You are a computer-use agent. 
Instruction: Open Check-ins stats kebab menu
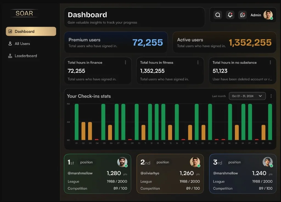coord(271,96)
